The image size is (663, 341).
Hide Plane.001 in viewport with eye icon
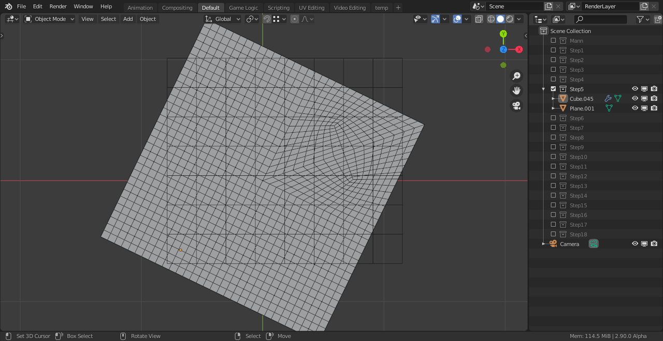pyautogui.click(x=635, y=109)
